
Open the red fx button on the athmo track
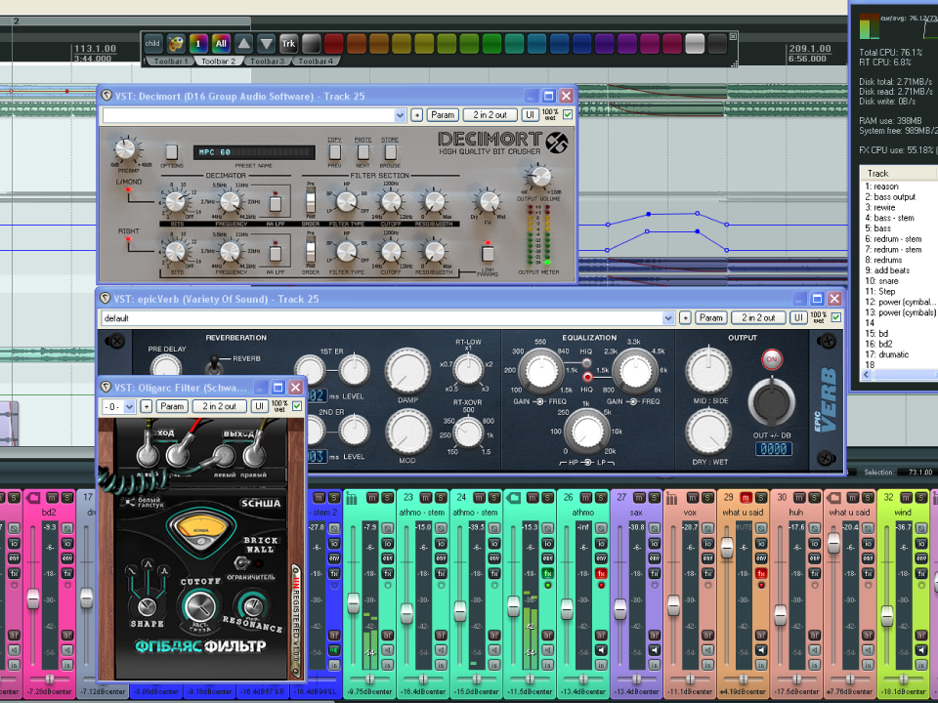601,573
